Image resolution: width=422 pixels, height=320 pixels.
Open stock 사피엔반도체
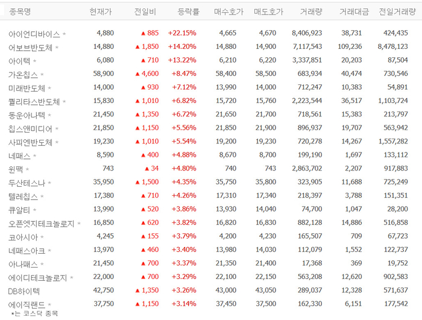(30, 142)
